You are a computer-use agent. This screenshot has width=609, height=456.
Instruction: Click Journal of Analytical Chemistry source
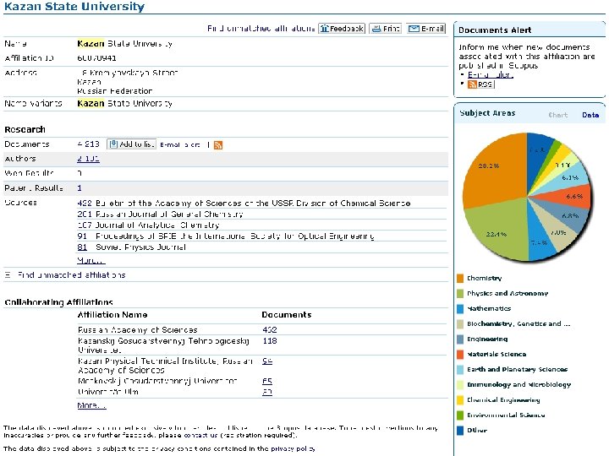click(157, 225)
